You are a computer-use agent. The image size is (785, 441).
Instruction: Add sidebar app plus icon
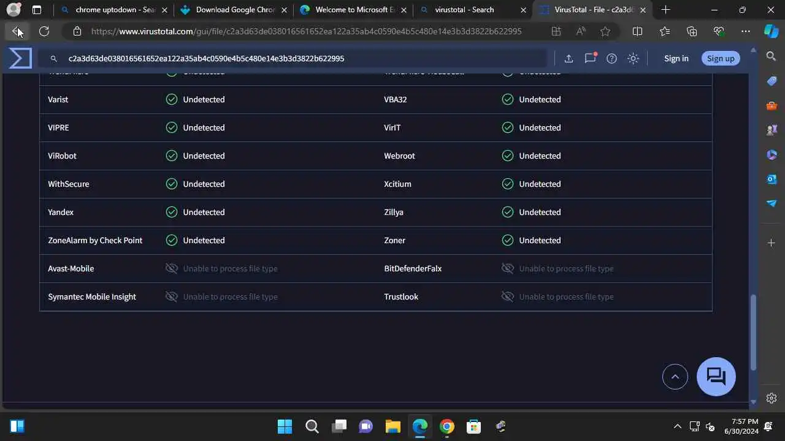[772, 243]
